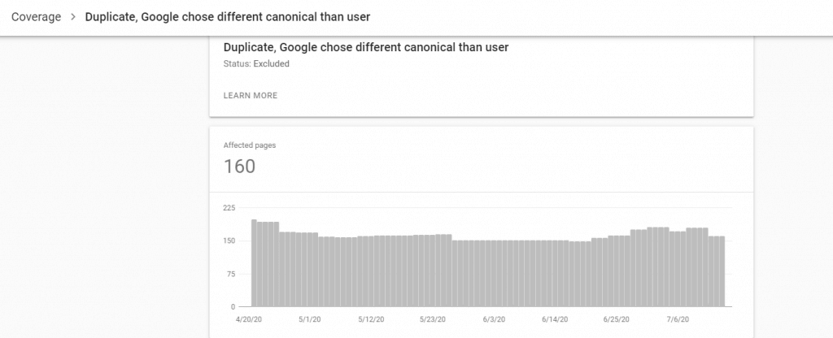Click the bar above 5/12/20 label
833x338 pixels.
click(371, 271)
